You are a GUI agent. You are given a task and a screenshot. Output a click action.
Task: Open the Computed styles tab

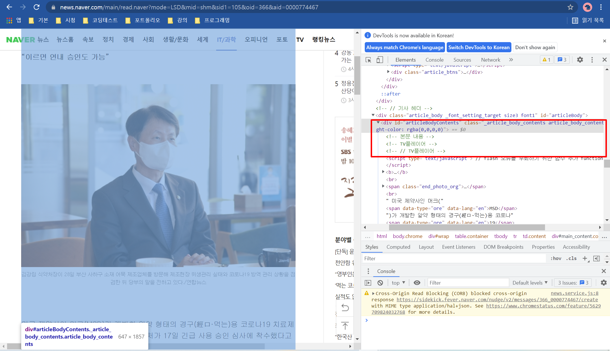(398, 247)
